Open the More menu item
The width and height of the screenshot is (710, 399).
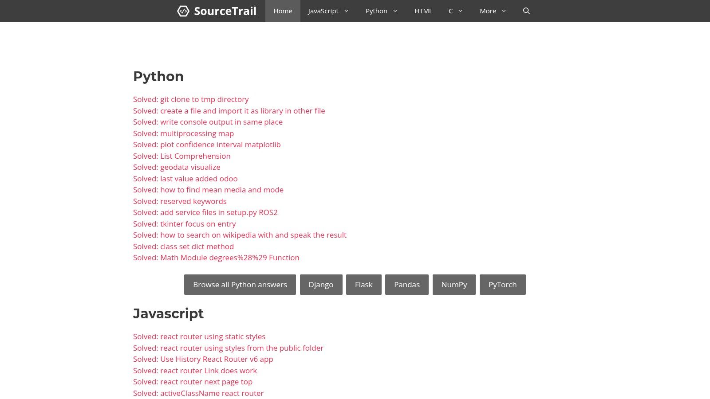pos(488,11)
